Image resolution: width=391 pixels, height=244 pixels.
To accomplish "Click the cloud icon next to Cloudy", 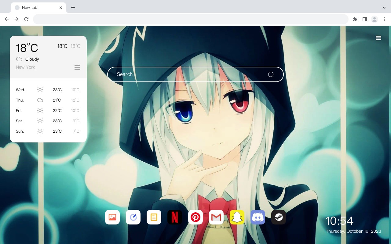I will tap(19, 59).
